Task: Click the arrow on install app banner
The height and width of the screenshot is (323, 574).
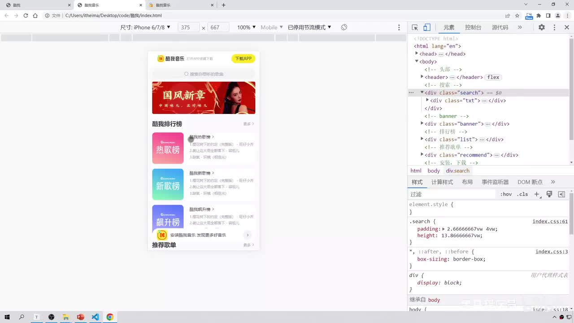Action: pyautogui.click(x=248, y=235)
